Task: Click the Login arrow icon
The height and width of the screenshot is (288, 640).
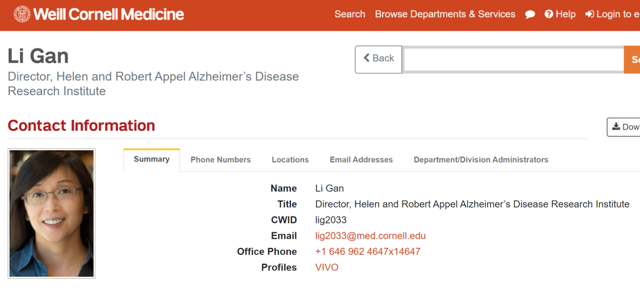Action: 590,14
